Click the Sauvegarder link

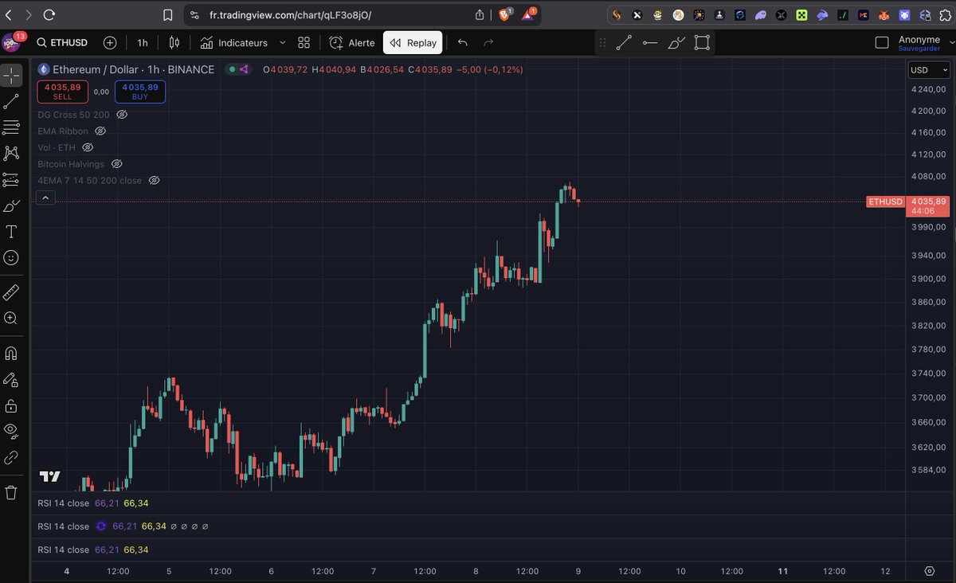(x=920, y=48)
